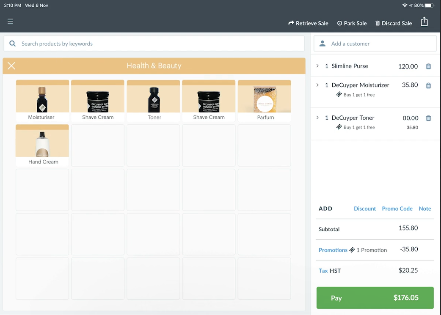Open the hamburger navigation menu
Screen dimensions: 441x315
tap(10, 21)
